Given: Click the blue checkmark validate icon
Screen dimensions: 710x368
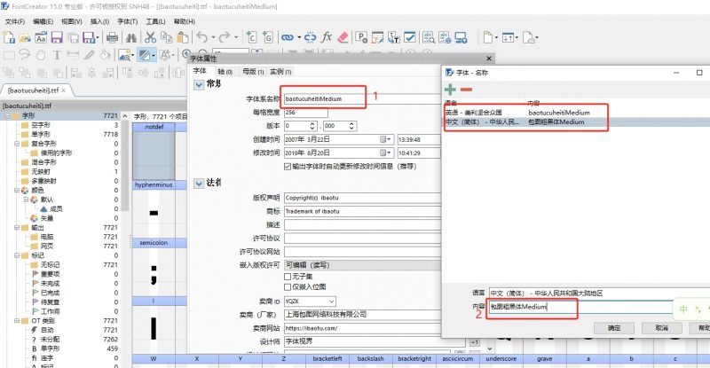Looking at the screenshot, I should pos(410,37).
